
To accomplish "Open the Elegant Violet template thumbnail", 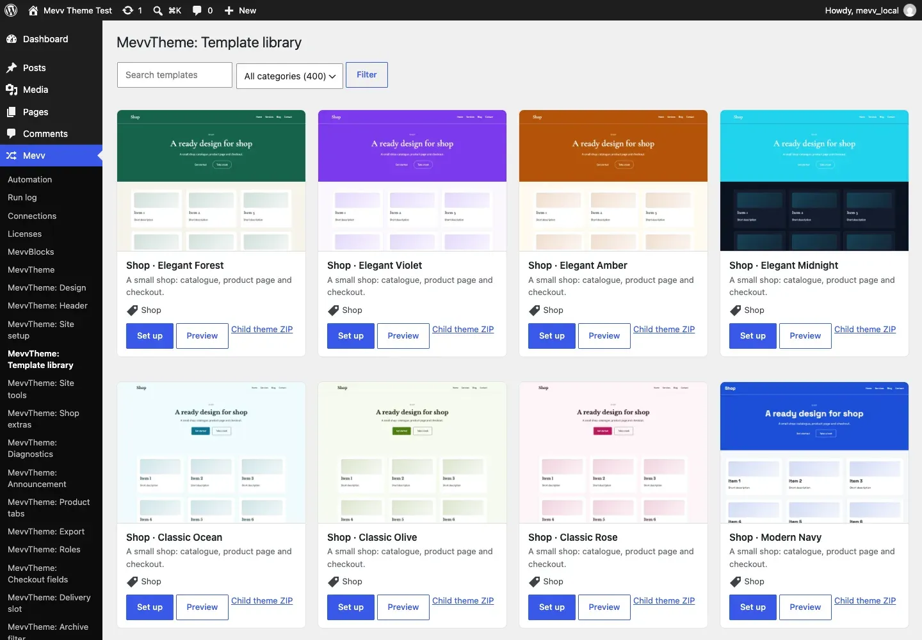I will pos(412,180).
